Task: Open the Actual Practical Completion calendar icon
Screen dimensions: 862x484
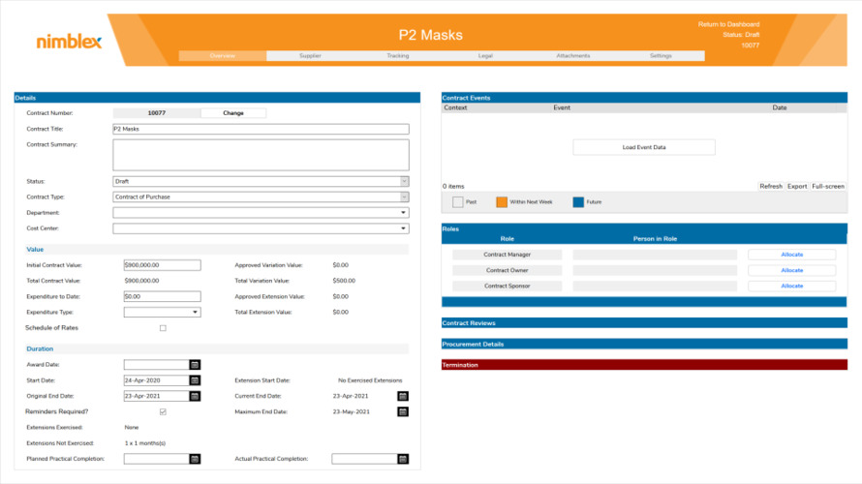Action: pos(403,459)
